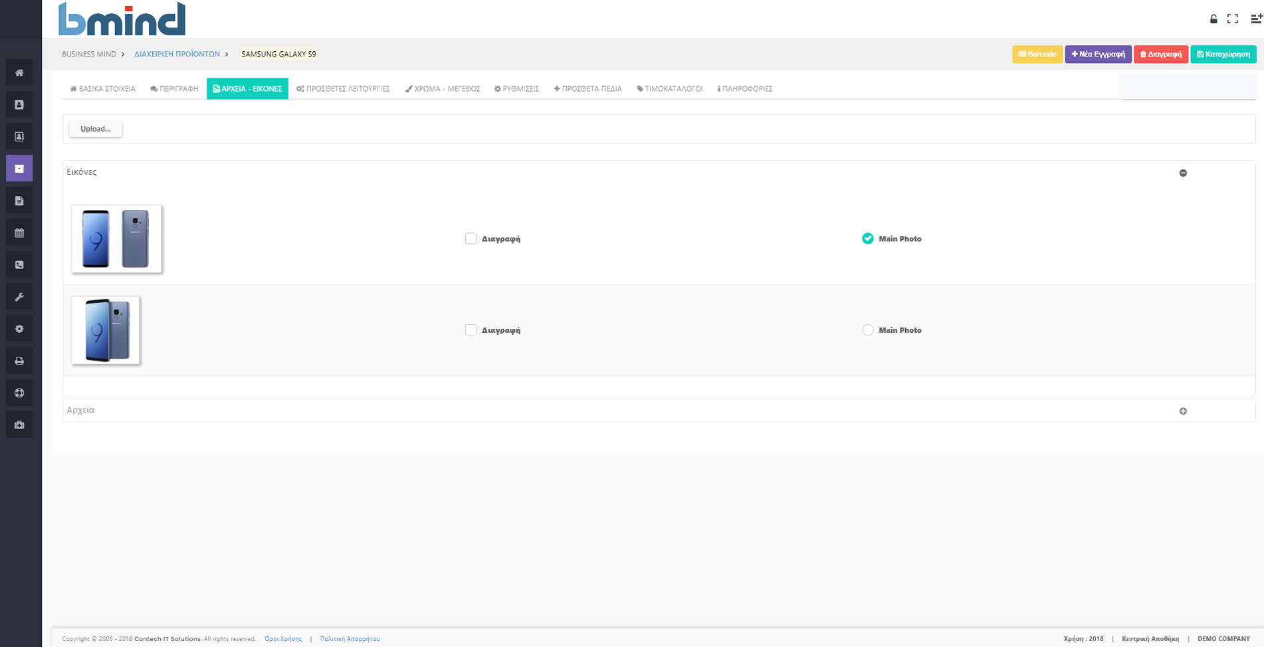Open the ΤΙΜΟΚΑΤΑΛΟΓΟΙ tab
The image size is (1264, 647).
[669, 88]
